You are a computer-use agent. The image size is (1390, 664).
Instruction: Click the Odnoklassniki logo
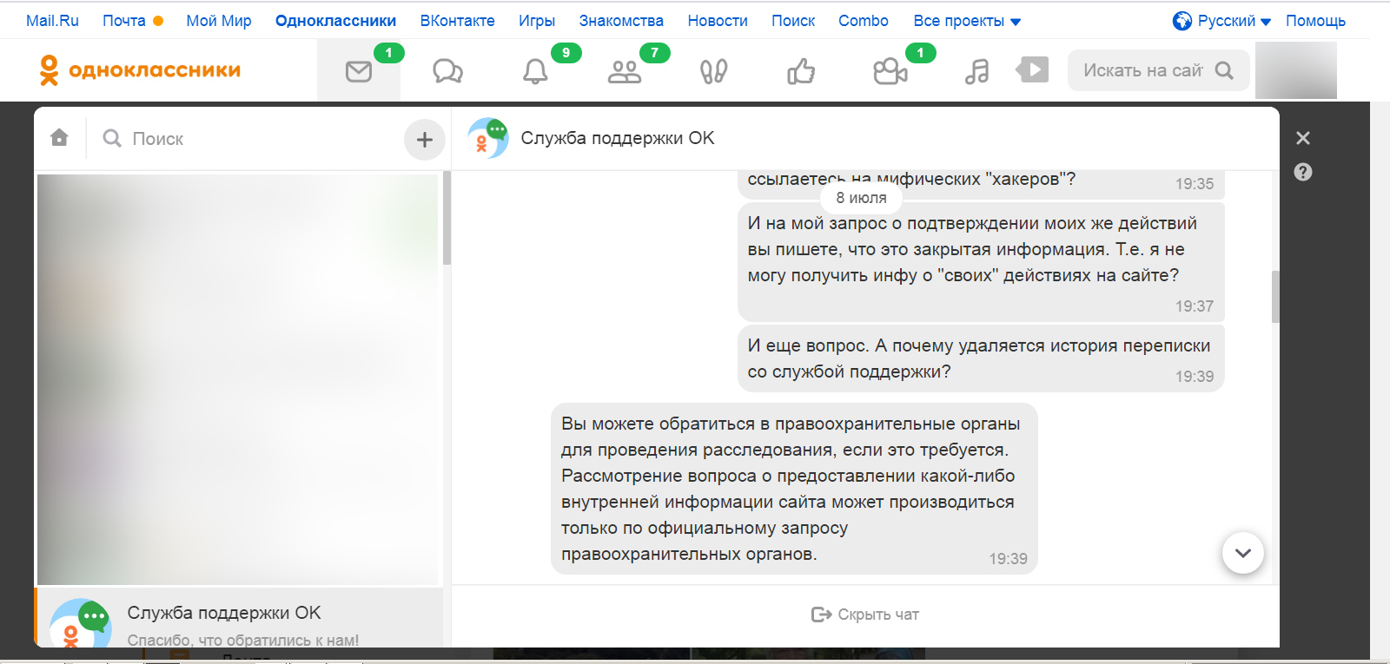pos(140,70)
